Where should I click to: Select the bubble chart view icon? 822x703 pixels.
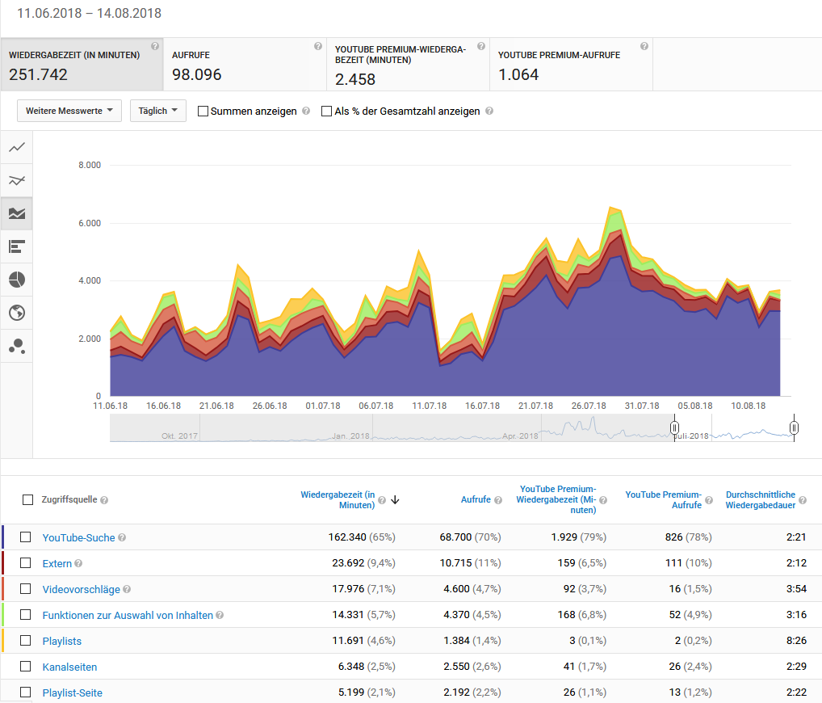tap(17, 346)
